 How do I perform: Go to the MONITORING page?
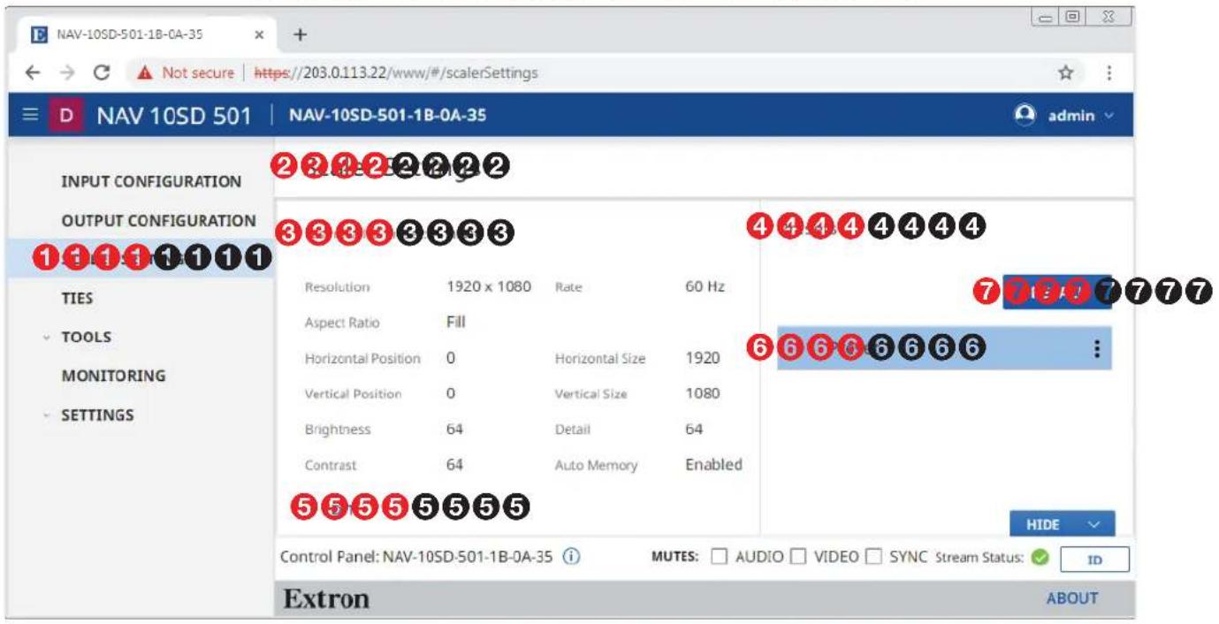click(x=113, y=376)
